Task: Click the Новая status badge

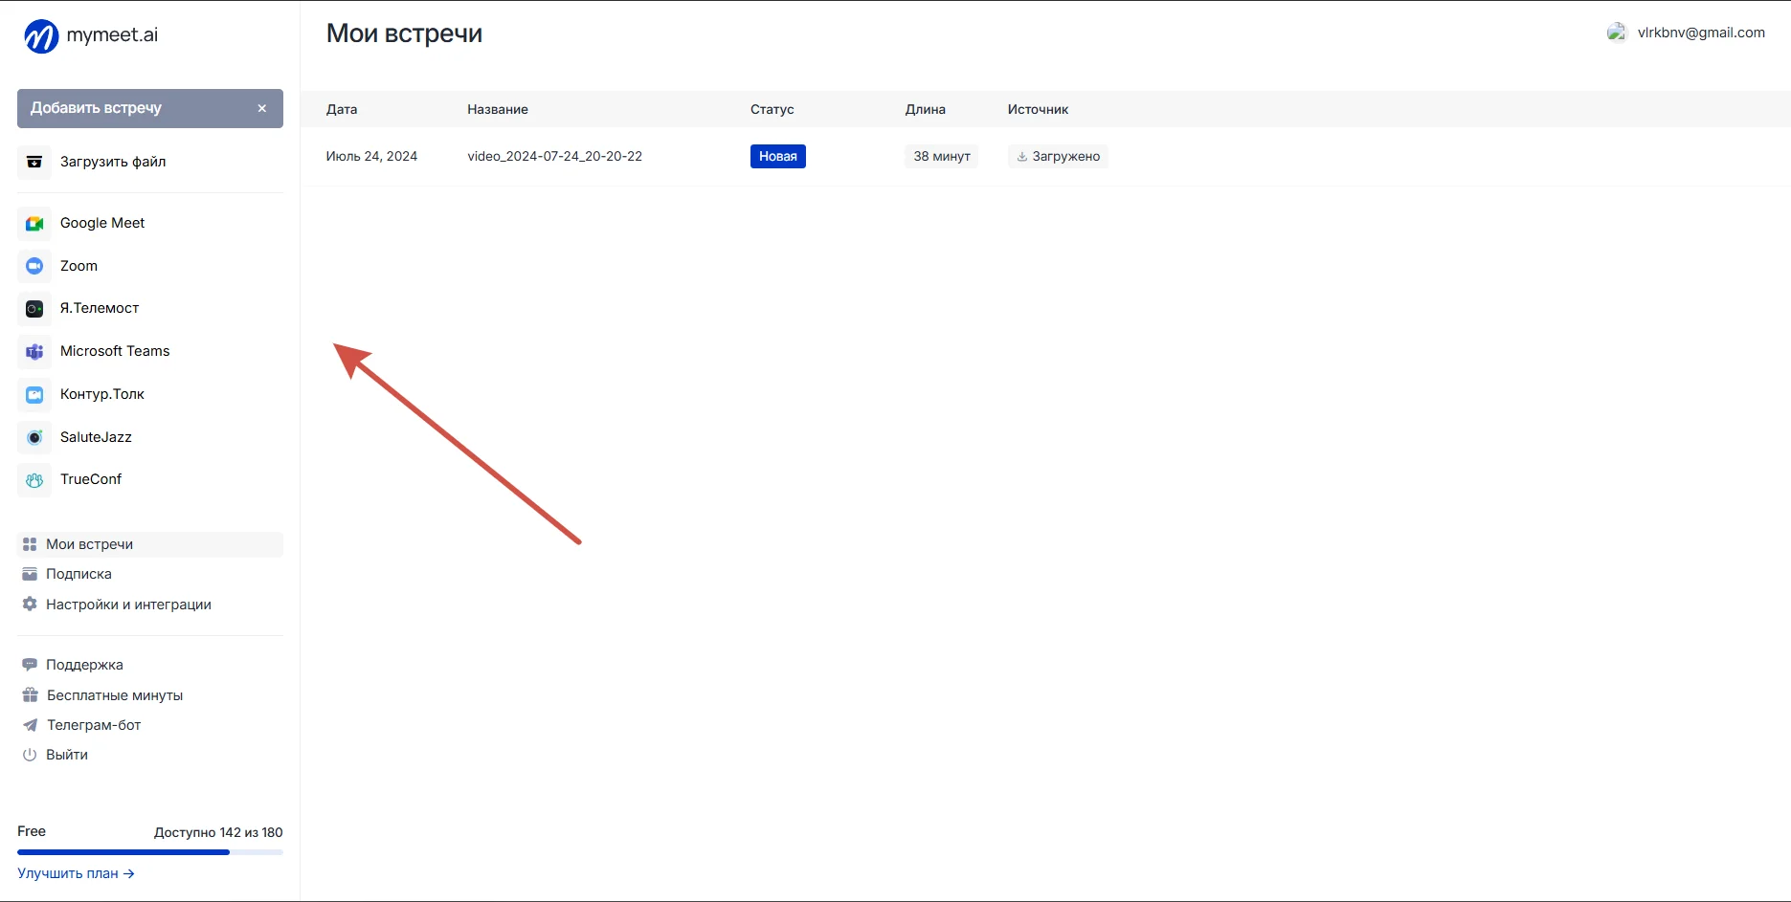Action: 777,156
